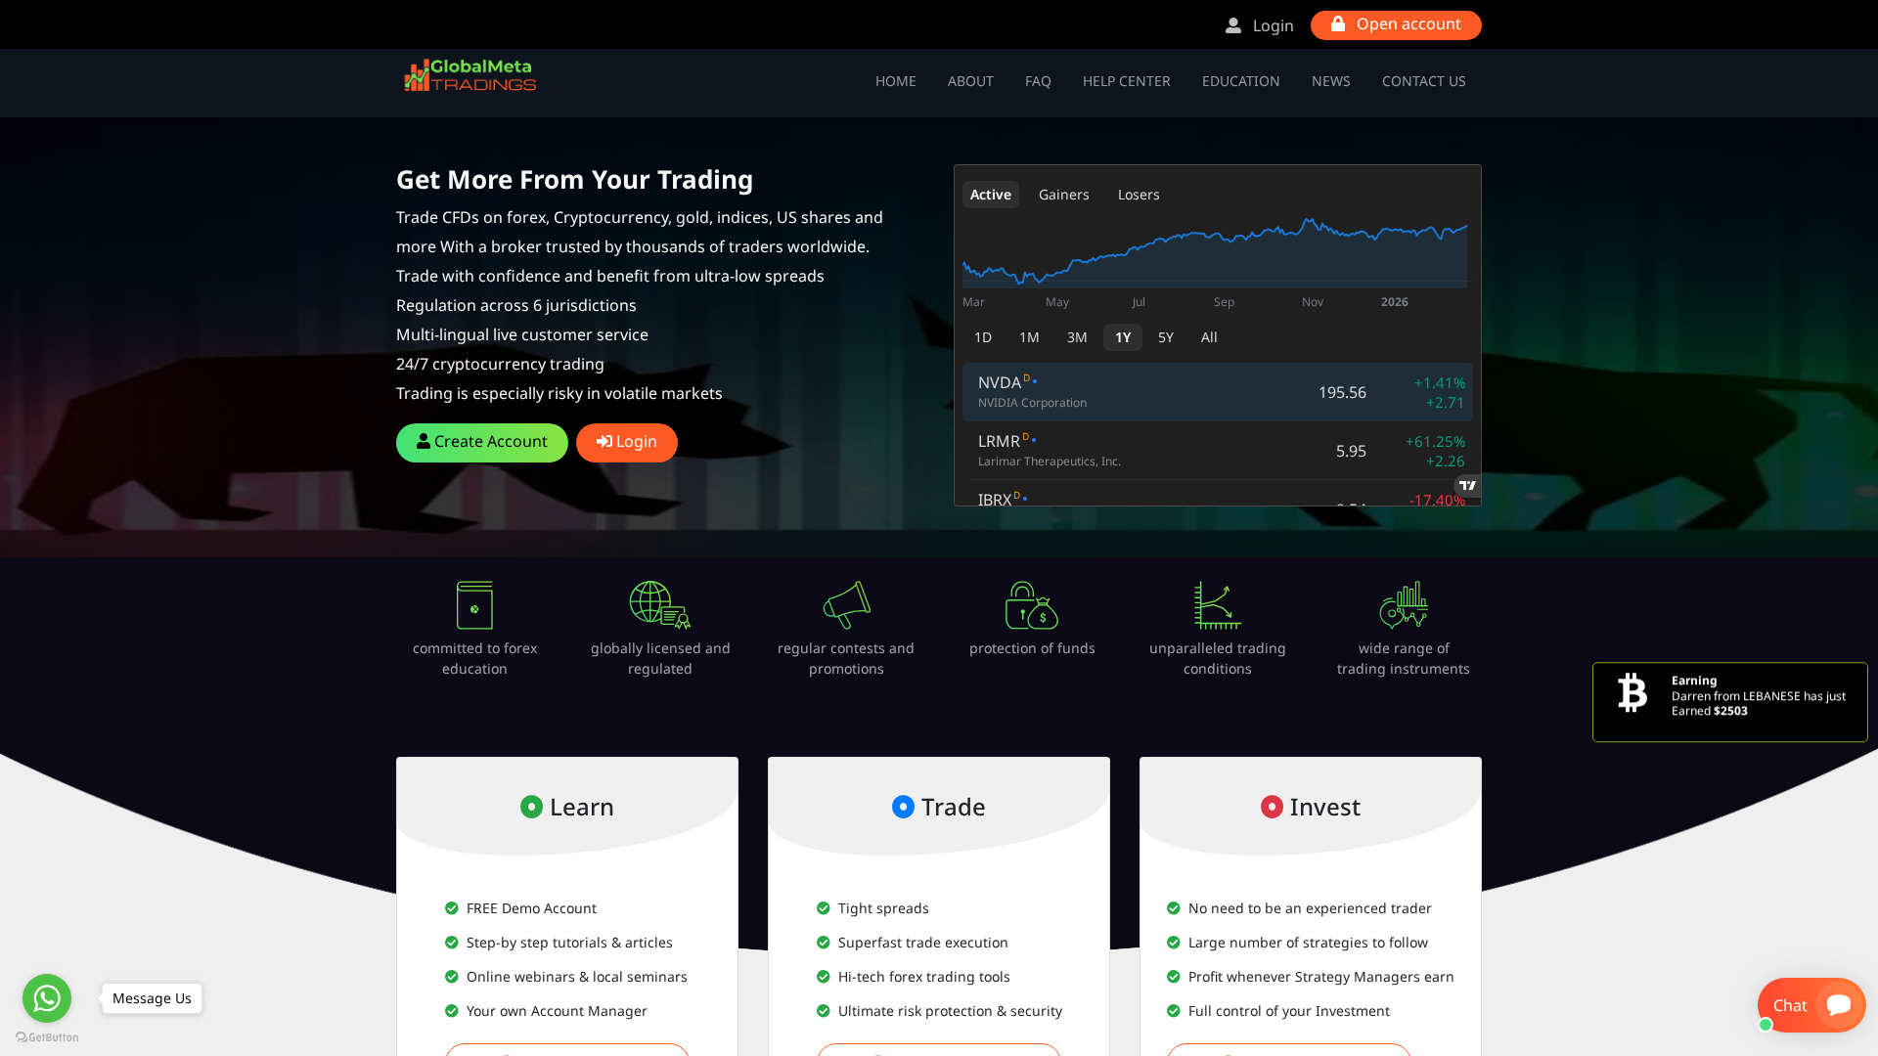Select the 5Y chart range

click(1165, 337)
